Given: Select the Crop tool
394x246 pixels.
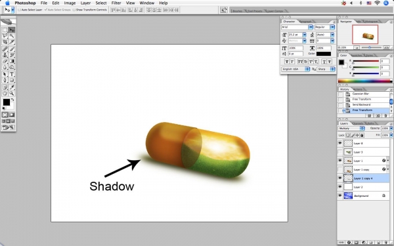Looking at the screenshot, I should click(x=5, y=42).
